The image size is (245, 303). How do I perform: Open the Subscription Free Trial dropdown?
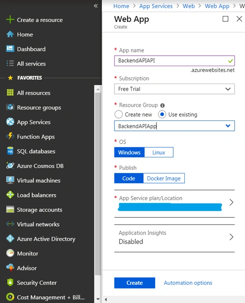coord(174,89)
